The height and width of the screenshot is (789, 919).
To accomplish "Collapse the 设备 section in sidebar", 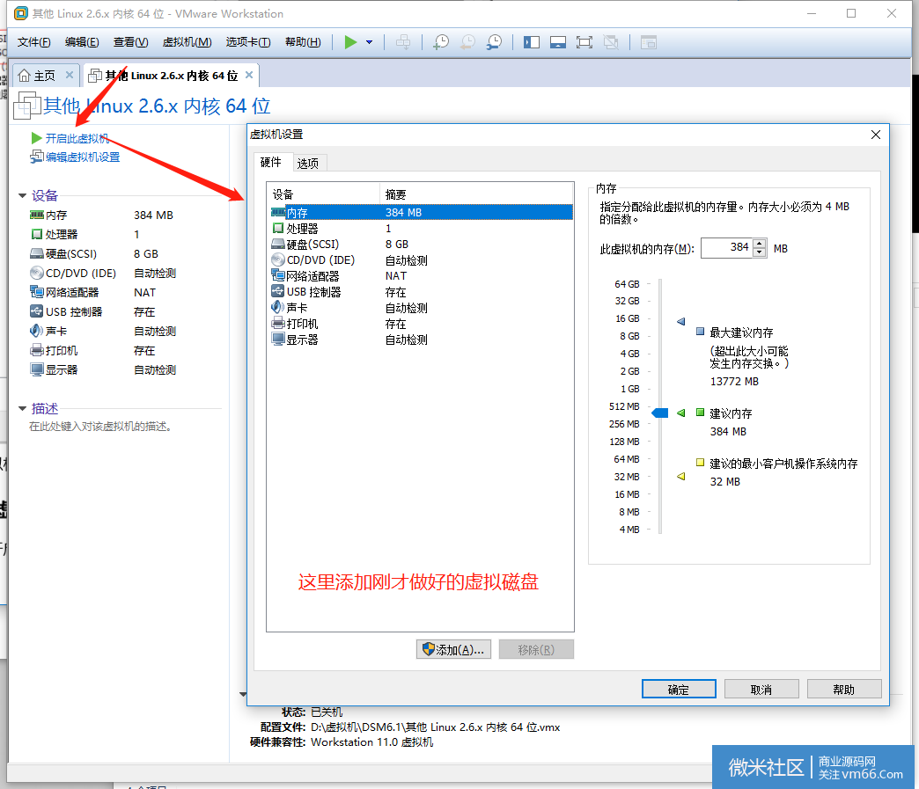I will [x=22, y=195].
